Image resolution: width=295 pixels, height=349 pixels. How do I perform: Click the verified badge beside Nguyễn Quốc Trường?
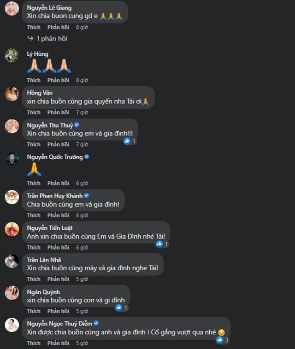pyautogui.click(x=87, y=157)
